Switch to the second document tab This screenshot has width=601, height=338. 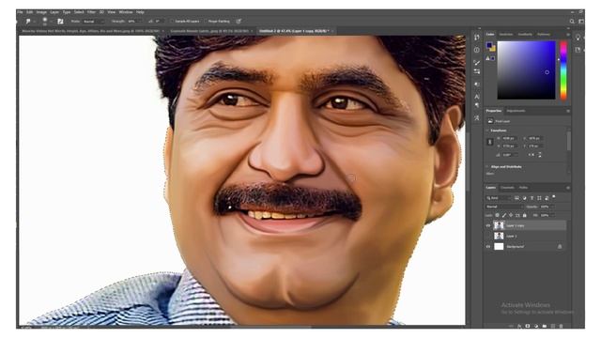click(210, 31)
